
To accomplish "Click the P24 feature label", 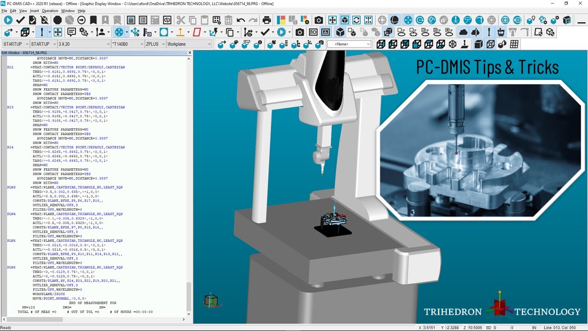I will [x=10, y=148].
